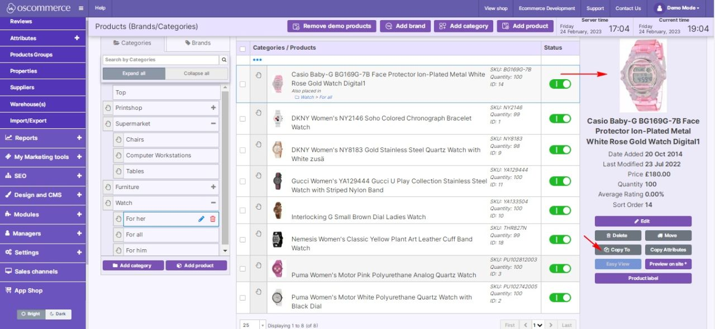Screen dimensions: 715x329
Task: Open Contact Us in top bar
Action: pyautogui.click(x=628, y=8)
